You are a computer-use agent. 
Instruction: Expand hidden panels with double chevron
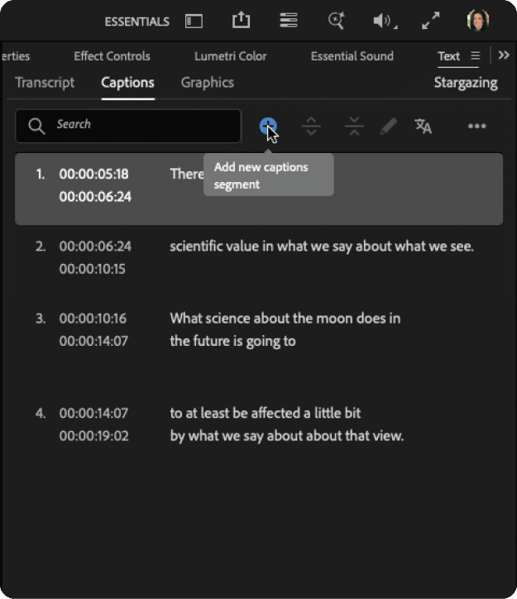point(504,55)
